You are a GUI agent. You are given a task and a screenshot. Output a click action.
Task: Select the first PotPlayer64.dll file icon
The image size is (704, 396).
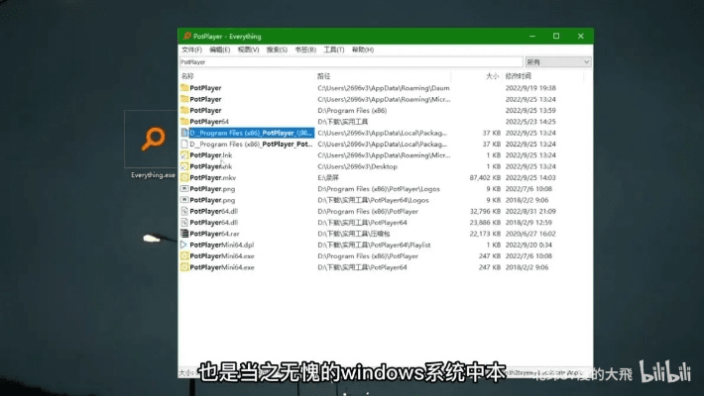(x=184, y=211)
